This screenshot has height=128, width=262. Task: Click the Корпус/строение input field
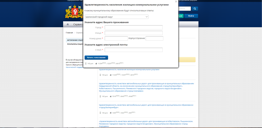(x=154, y=39)
